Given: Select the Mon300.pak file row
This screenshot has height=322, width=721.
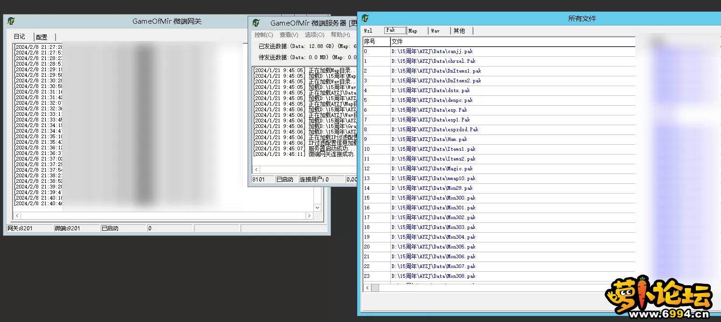Looking at the screenshot, I should (499, 198).
